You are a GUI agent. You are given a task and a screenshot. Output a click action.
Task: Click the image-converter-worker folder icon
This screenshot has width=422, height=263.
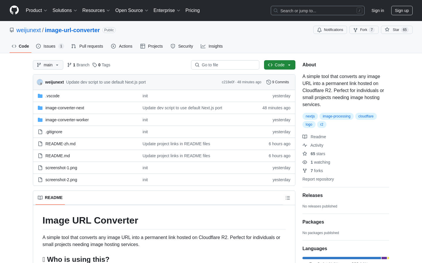coord(40,120)
